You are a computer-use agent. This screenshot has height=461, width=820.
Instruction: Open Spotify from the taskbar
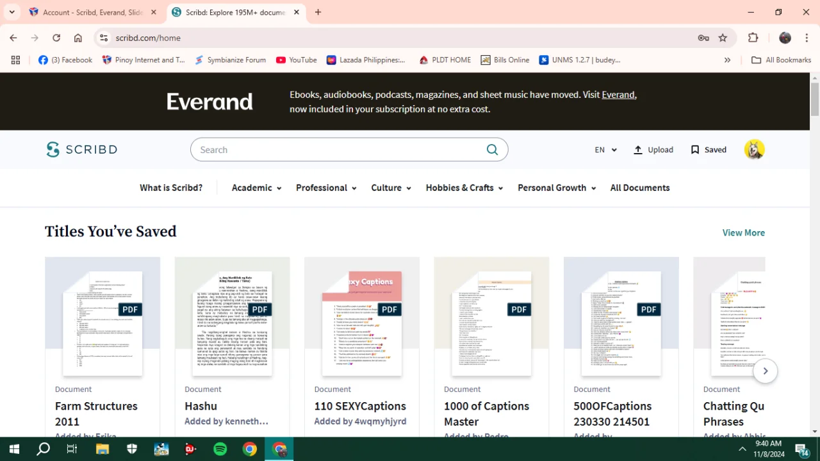click(x=220, y=449)
